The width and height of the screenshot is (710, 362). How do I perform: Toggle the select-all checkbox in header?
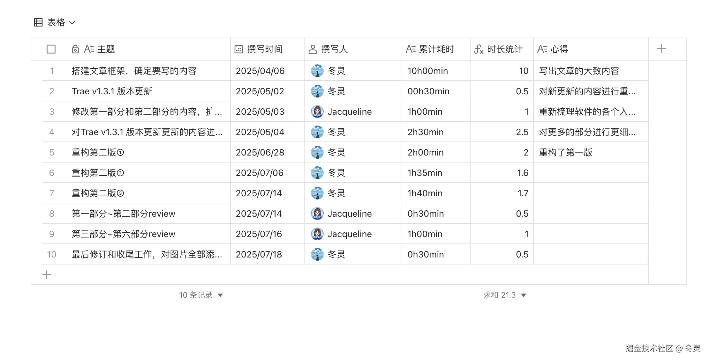tap(51, 49)
